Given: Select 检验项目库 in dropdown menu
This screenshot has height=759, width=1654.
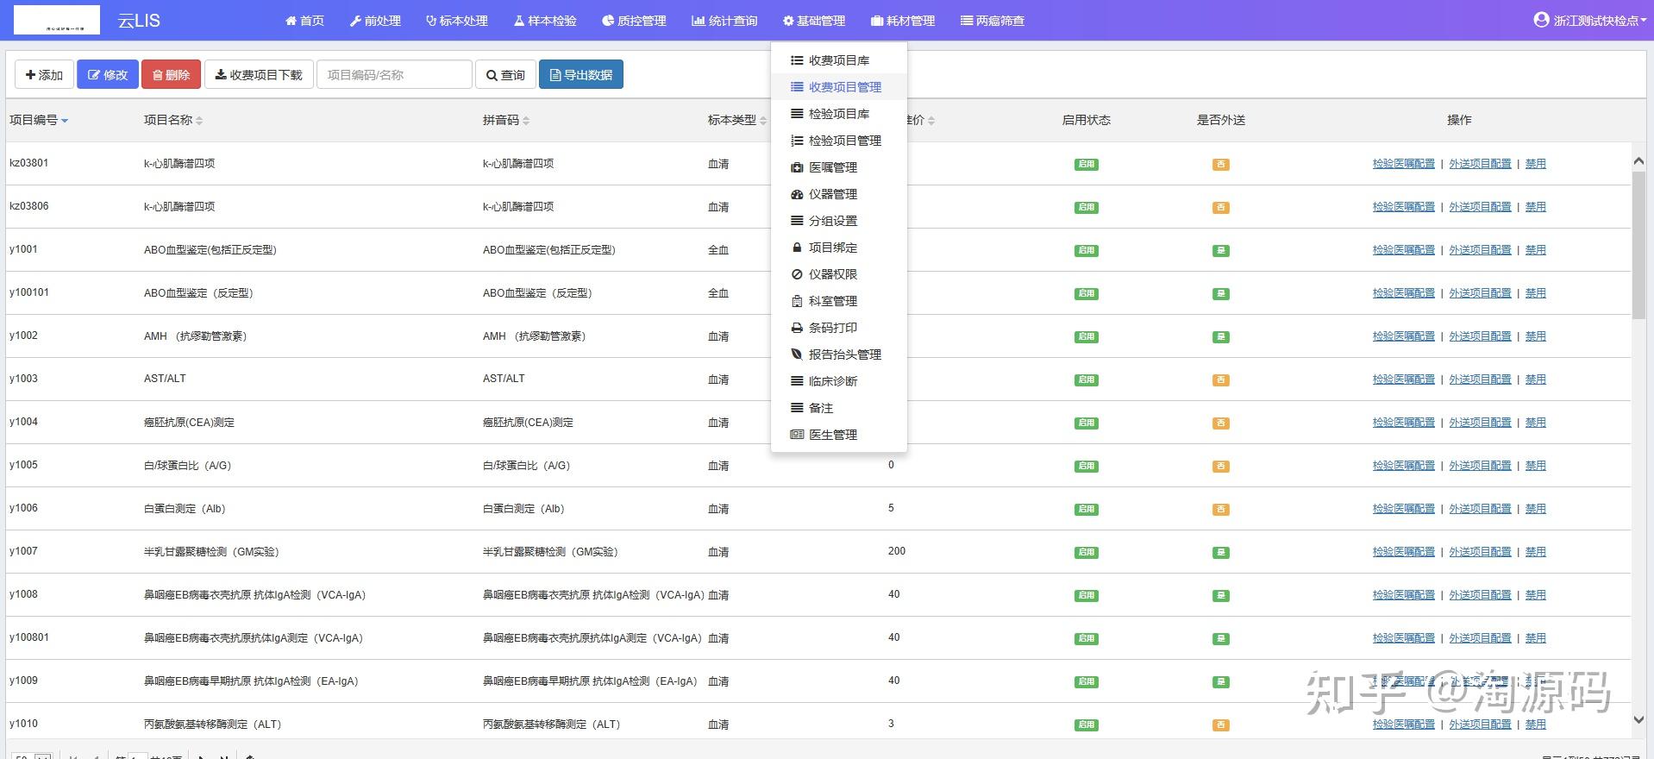Looking at the screenshot, I should 838,114.
